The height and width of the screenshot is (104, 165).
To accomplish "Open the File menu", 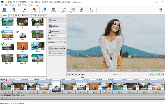I will (x=2, y=5).
